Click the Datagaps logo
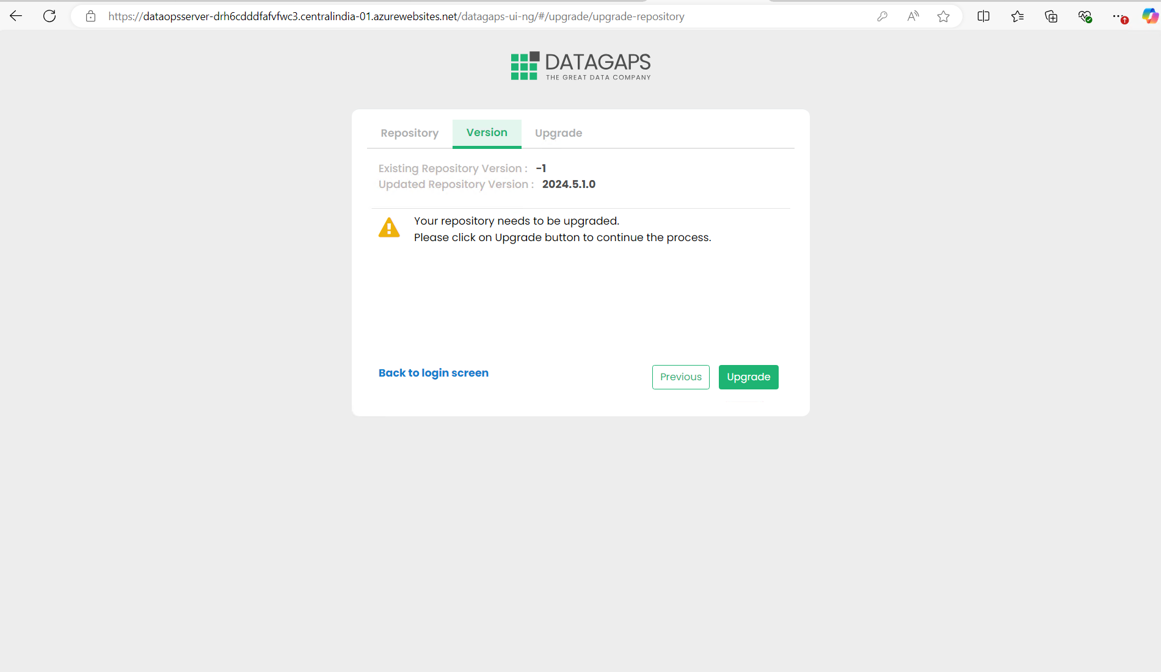Screen dimensions: 1161x672 [x=581, y=66]
